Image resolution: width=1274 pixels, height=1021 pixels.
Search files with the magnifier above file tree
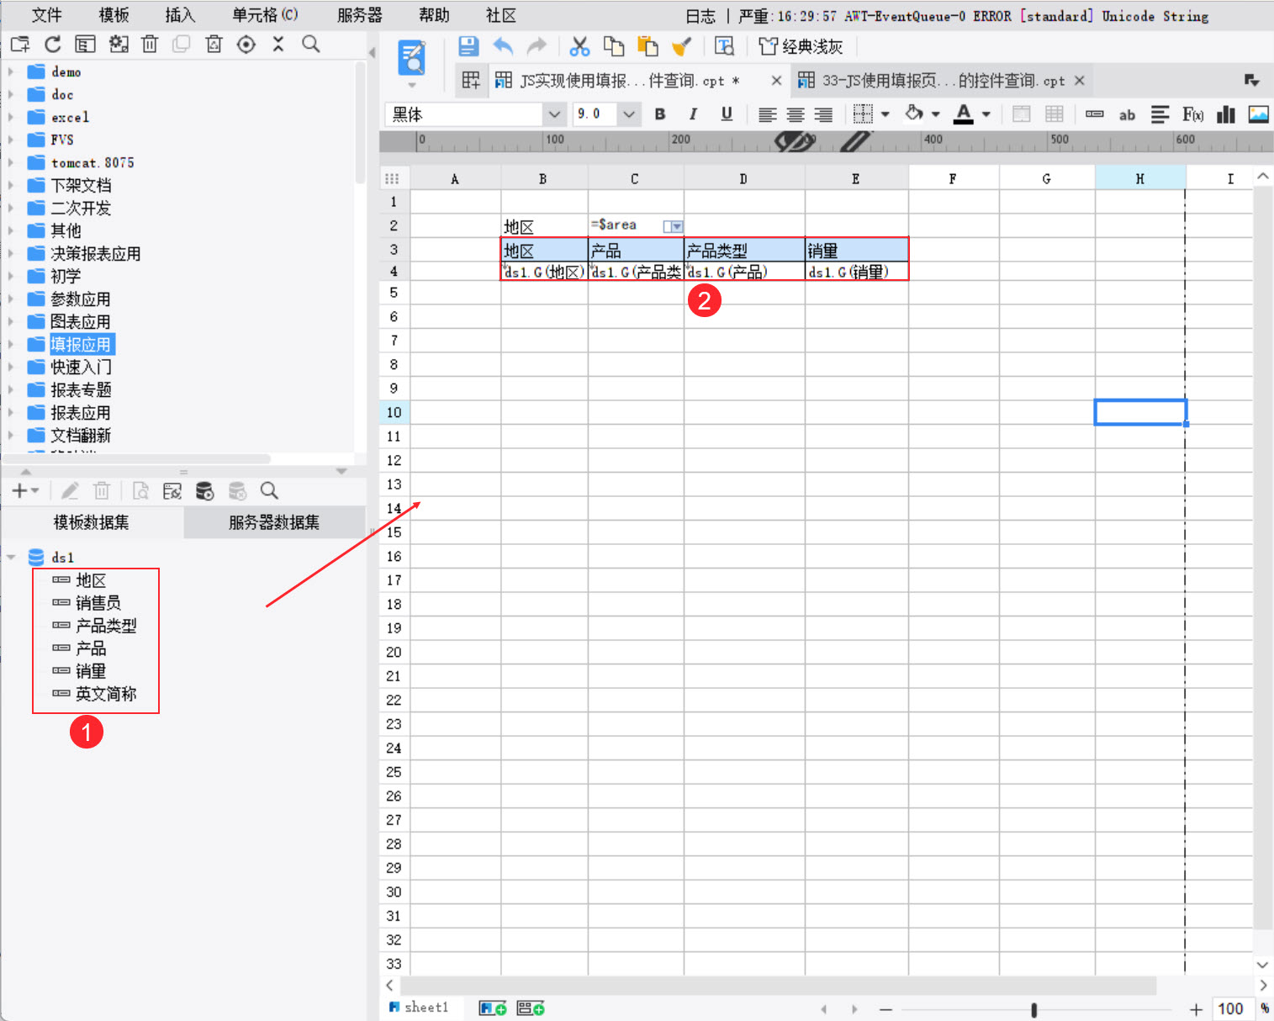click(x=310, y=45)
